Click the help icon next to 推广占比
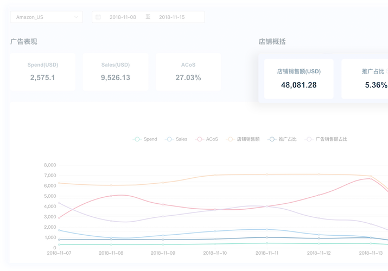This screenshot has width=388, height=271. tap(387, 71)
